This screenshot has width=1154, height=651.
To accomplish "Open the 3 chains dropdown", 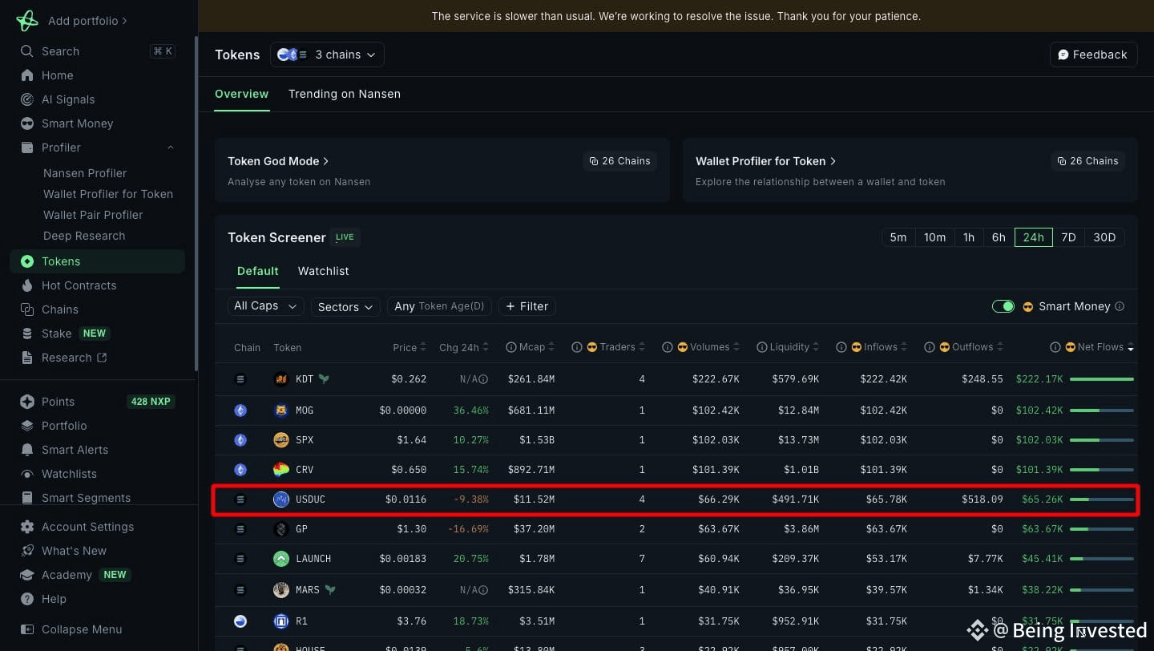I will click(x=327, y=55).
